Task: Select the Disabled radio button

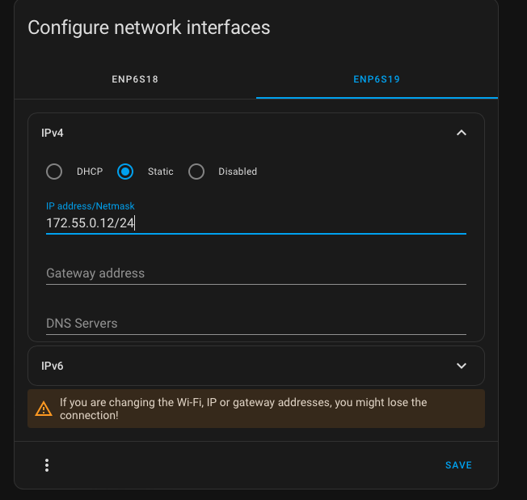Action: 196,172
